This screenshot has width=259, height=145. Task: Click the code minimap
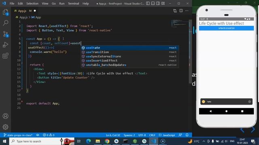click(x=180, y=23)
